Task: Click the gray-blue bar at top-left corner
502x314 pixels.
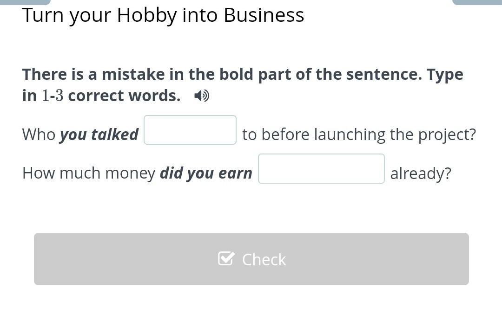Action: click(x=25, y=2)
